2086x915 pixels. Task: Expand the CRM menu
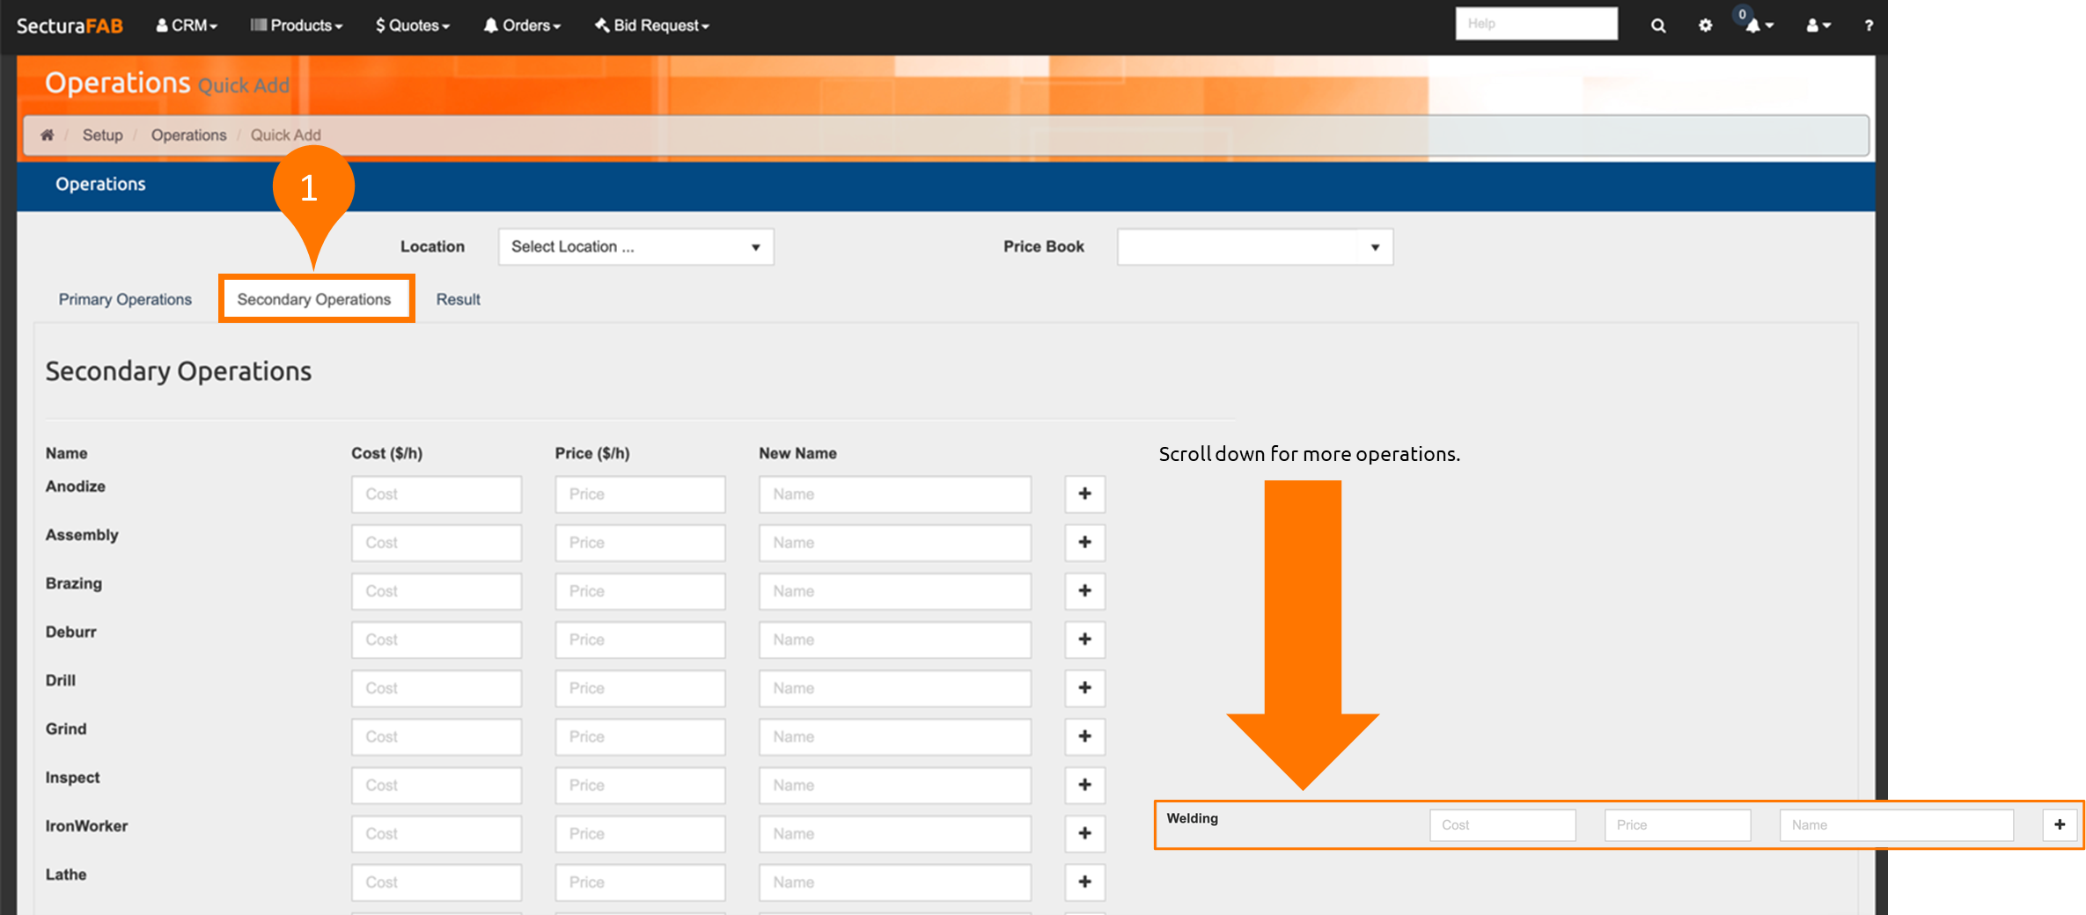tap(187, 26)
